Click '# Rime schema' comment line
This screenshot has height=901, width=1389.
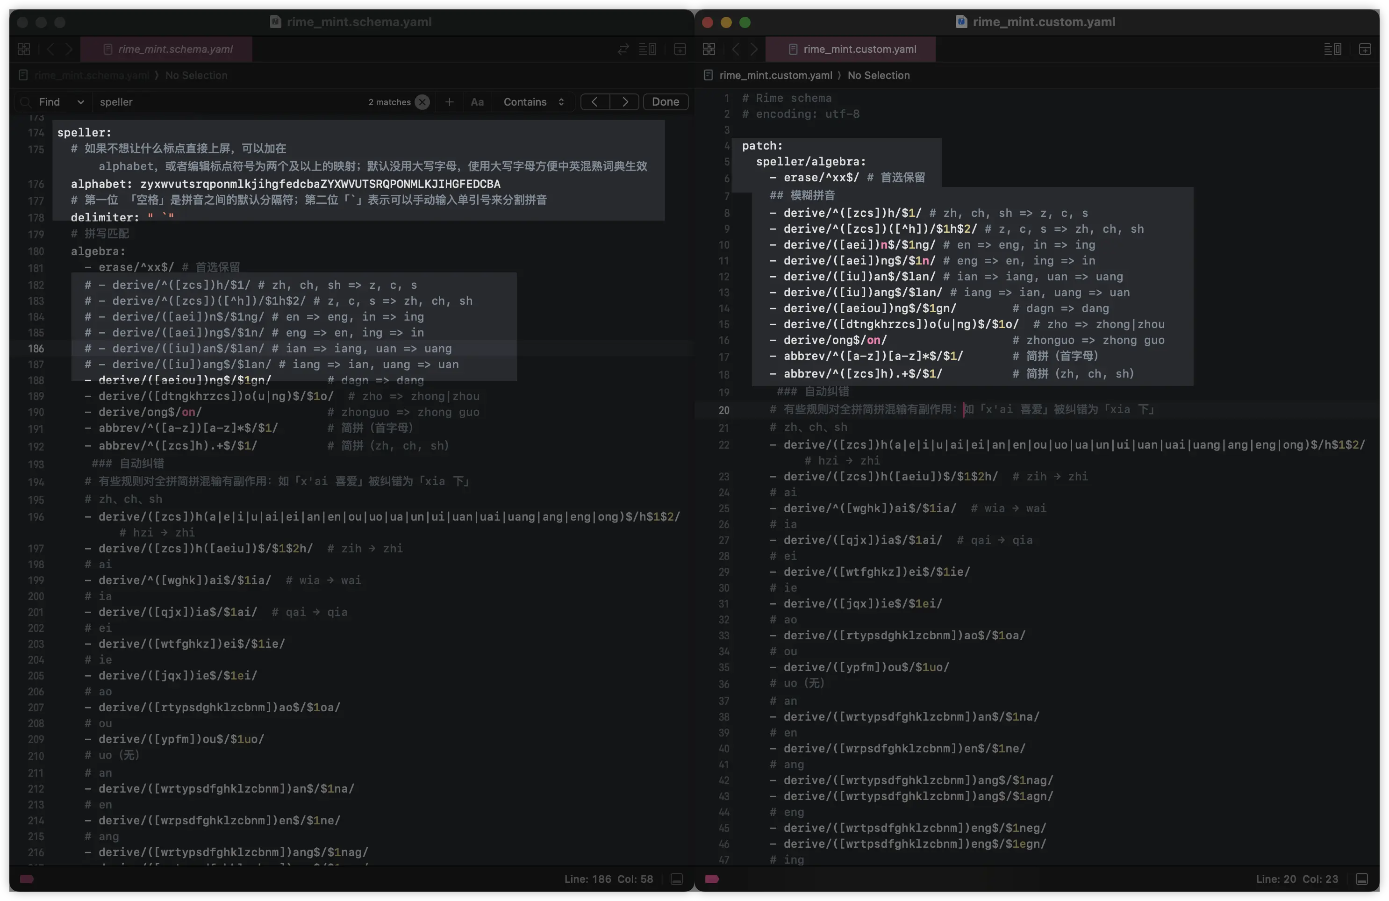(787, 98)
